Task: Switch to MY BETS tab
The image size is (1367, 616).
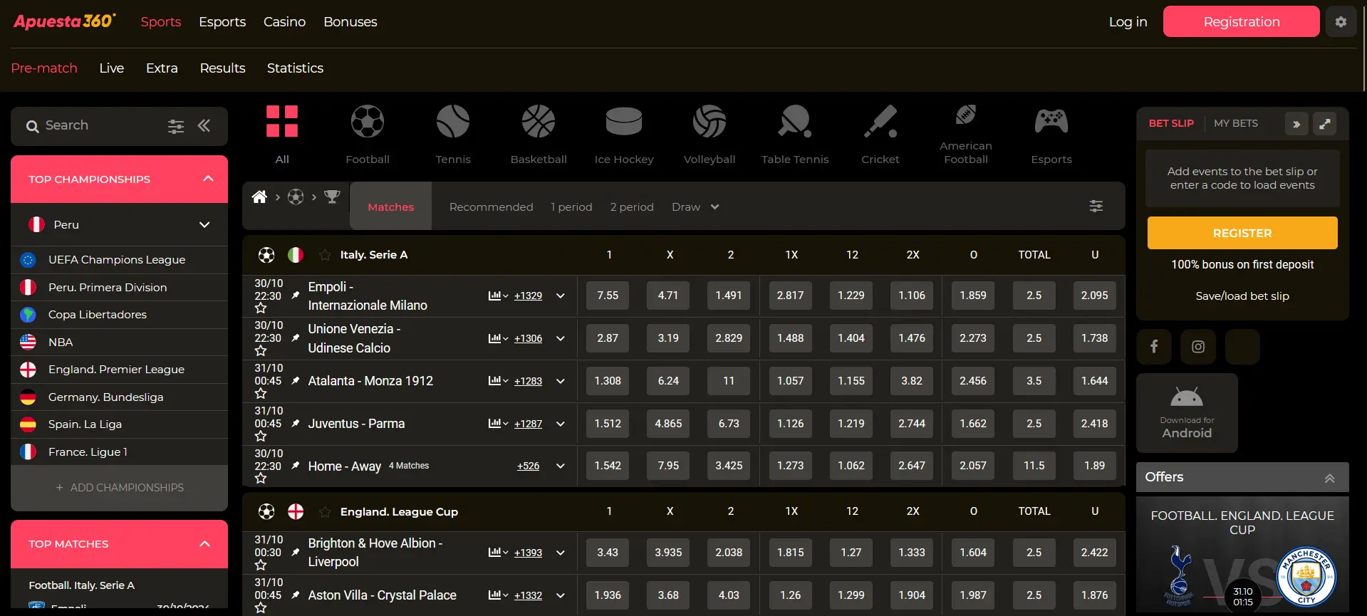Action: [x=1236, y=123]
